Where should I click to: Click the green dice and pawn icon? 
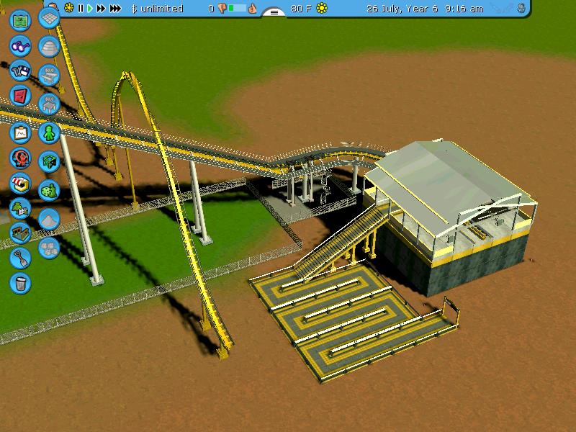(x=49, y=190)
